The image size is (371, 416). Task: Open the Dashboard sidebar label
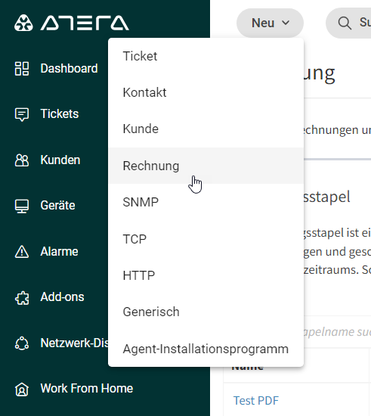coord(70,68)
